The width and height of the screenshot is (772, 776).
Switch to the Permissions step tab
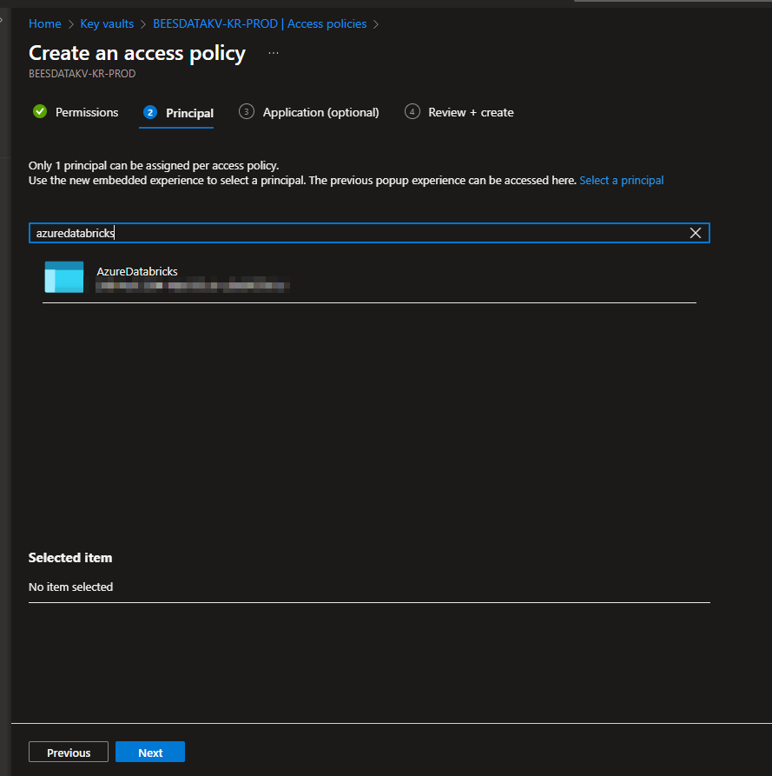tap(76, 112)
